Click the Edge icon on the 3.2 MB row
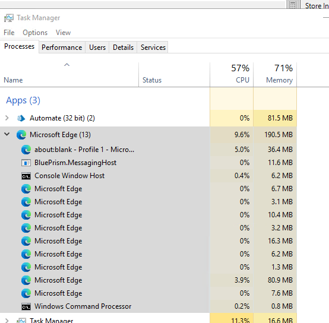The height and width of the screenshot is (323, 329). point(26,228)
